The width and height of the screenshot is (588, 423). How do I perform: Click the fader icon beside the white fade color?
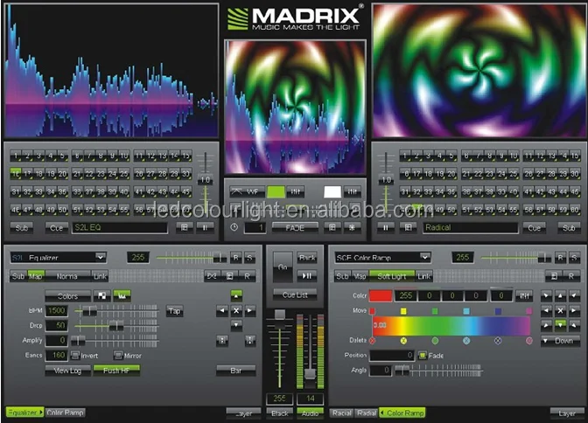(352, 191)
